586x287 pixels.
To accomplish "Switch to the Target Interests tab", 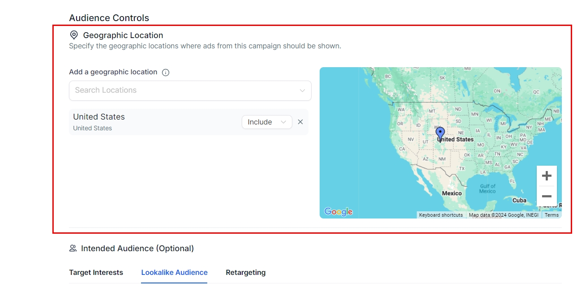I will point(96,272).
